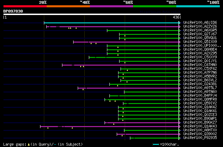Click the UniRef100_Q1AK43 label
This screenshot has width=223, height=147.
[200, 126]
